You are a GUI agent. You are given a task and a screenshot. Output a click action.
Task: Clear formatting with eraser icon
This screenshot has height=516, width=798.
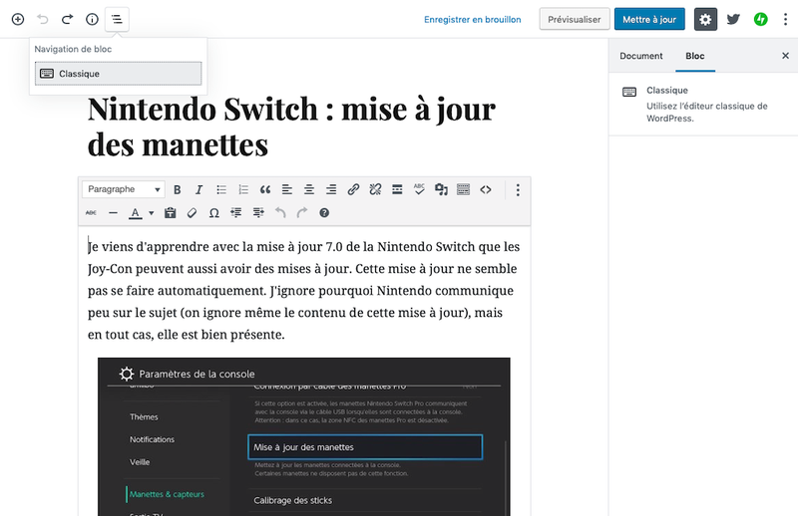(x=192, y=212)
